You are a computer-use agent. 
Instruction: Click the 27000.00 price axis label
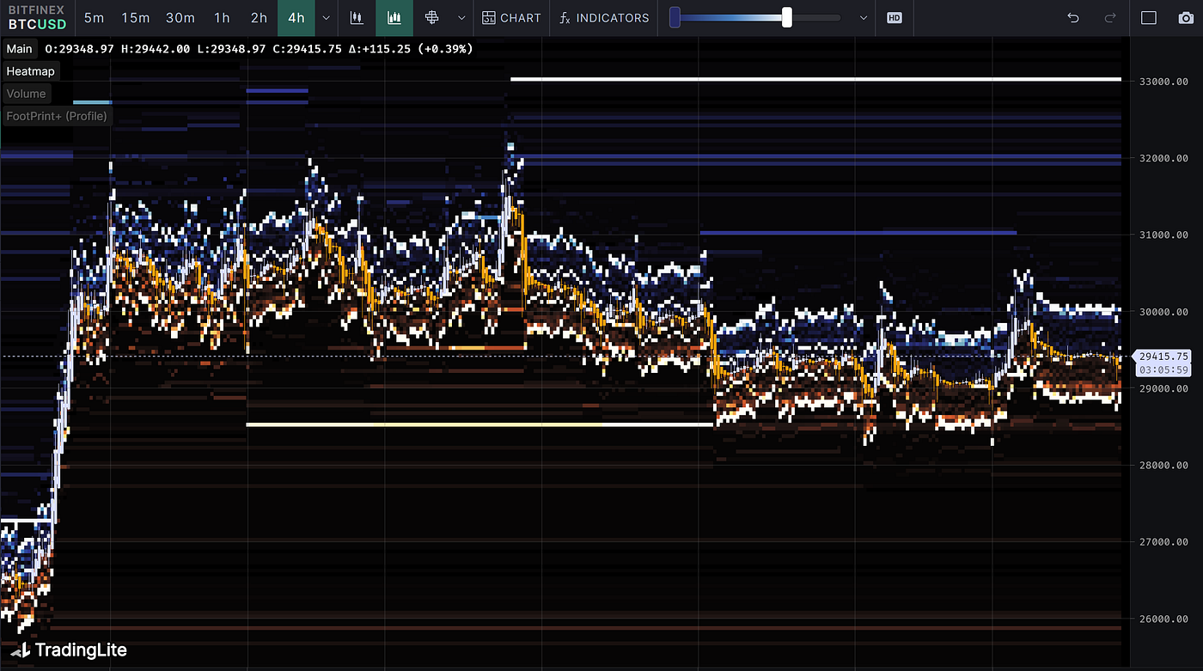point(1163,542)
